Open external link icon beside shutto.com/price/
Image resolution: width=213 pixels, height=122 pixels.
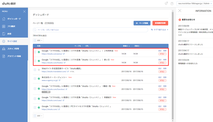[x=64, y=54]
